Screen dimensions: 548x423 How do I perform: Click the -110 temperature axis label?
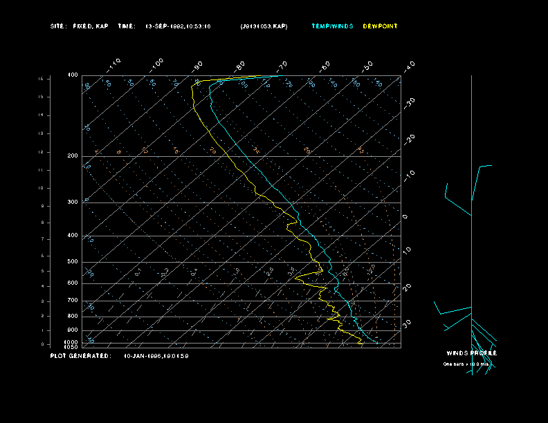pyautogui.click(x=115, y=64)
